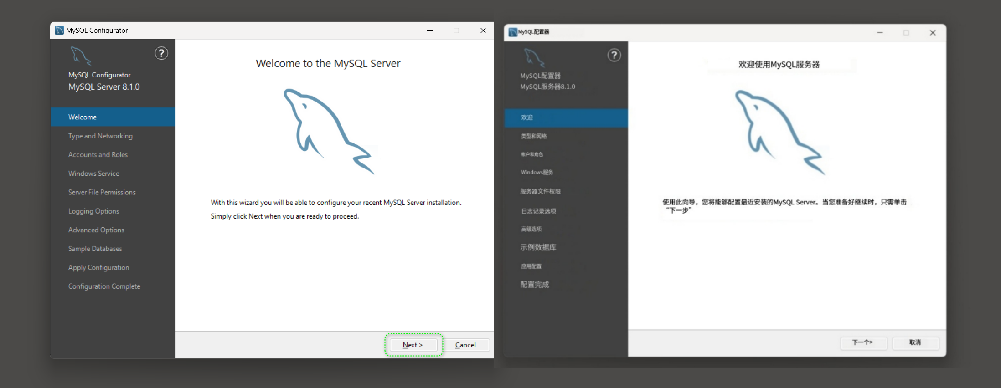1001x388 pixels.
Task: Click the Next > button
Action: pyautogui.click(x=413, y=345)
